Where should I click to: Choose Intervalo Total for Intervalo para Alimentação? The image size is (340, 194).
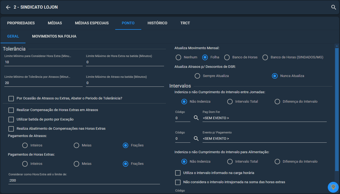click(x=230, y=161)
